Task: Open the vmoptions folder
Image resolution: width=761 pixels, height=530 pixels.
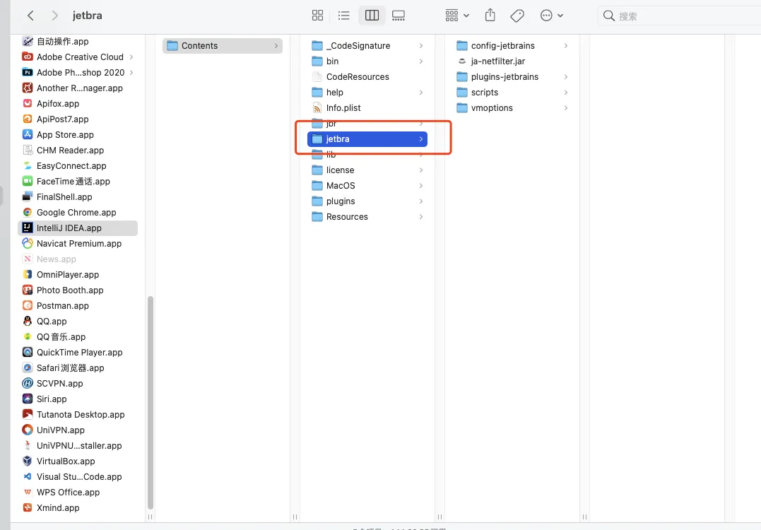Action: pyautogui.click(x=492, y=108)
